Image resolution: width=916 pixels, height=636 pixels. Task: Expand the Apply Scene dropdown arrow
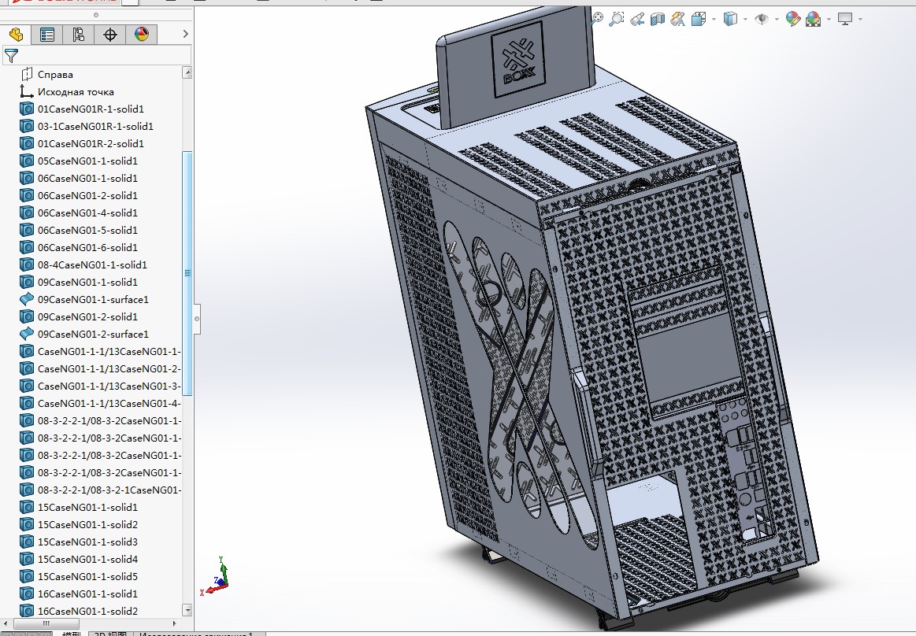829,19
